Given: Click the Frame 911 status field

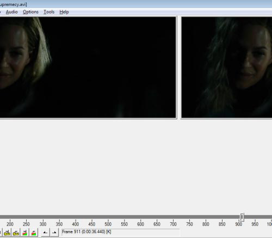Looking at the screenshot, I should point(120,232).
